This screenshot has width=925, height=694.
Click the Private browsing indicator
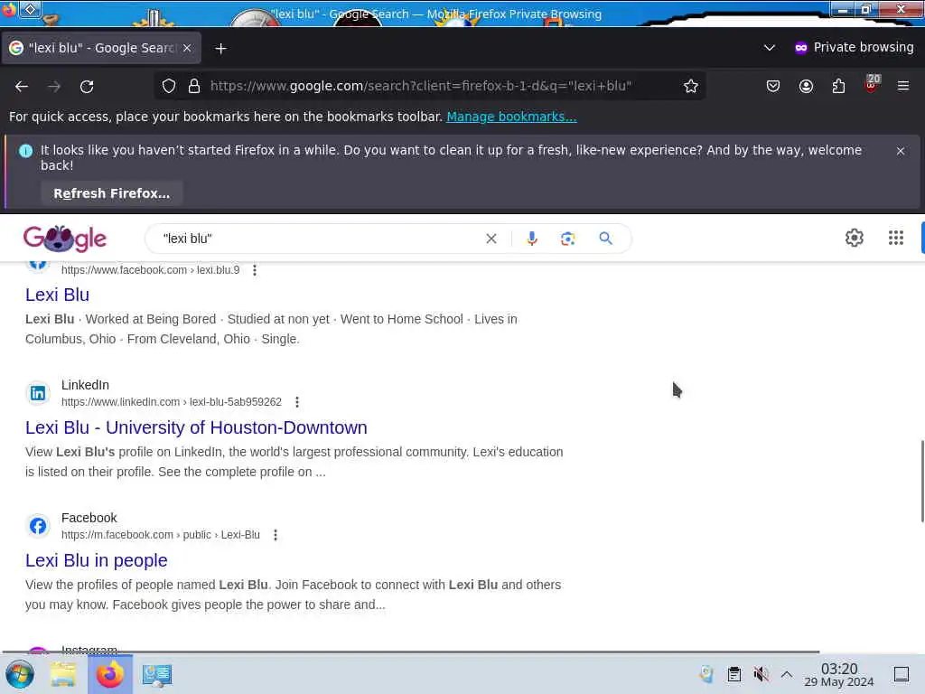855,48
